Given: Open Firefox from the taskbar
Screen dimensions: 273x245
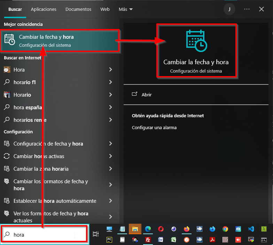Looking at the screenshot, I should pos(187,229).
